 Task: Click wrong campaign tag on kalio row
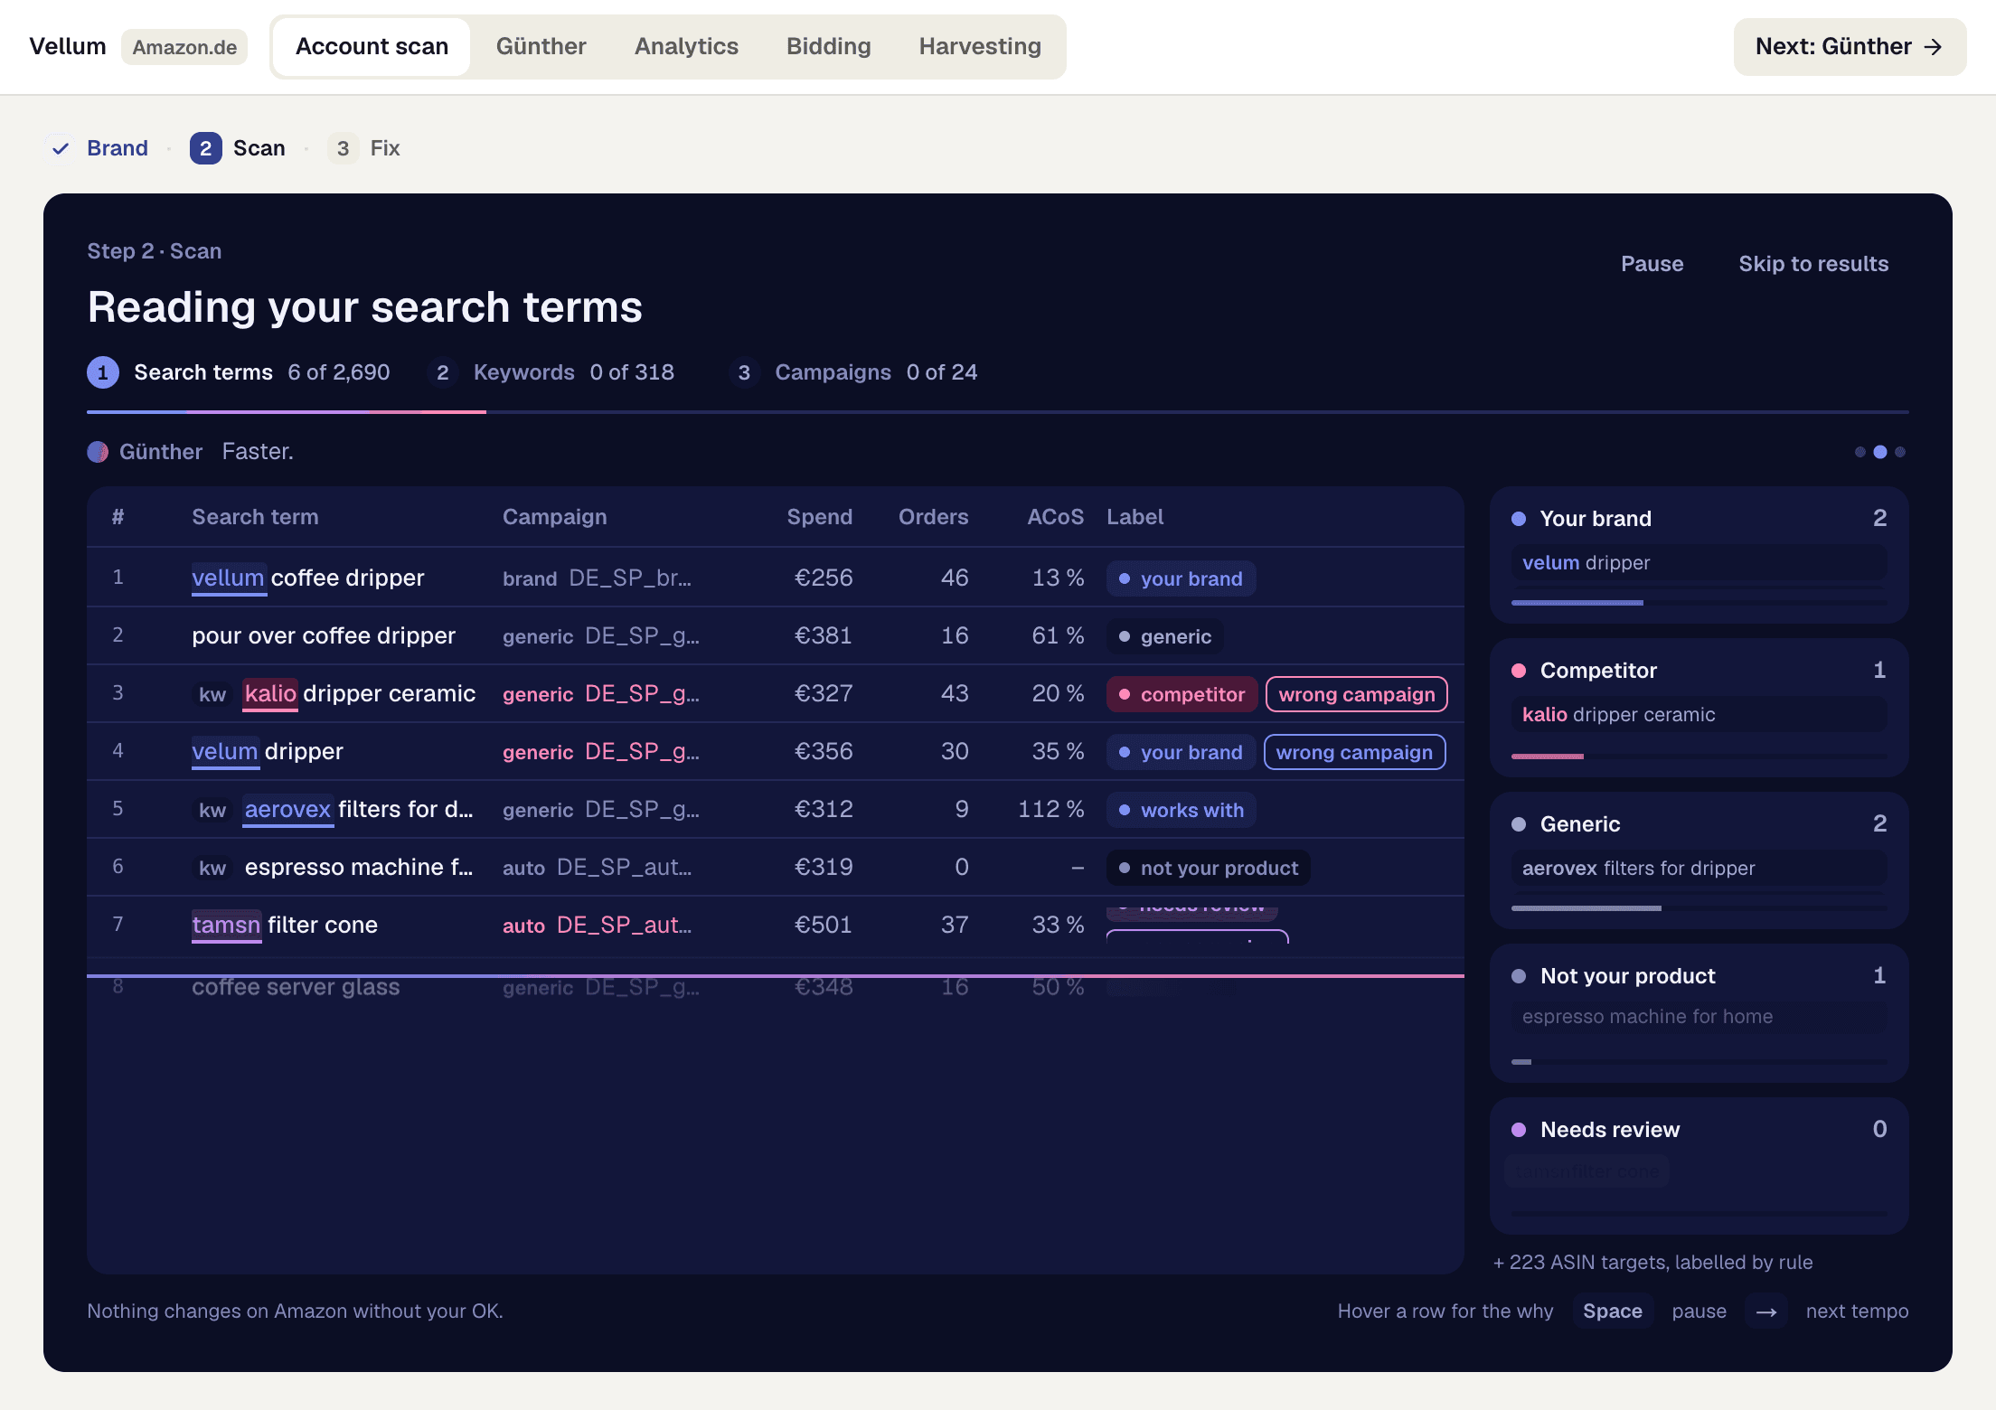point(1356,694)
